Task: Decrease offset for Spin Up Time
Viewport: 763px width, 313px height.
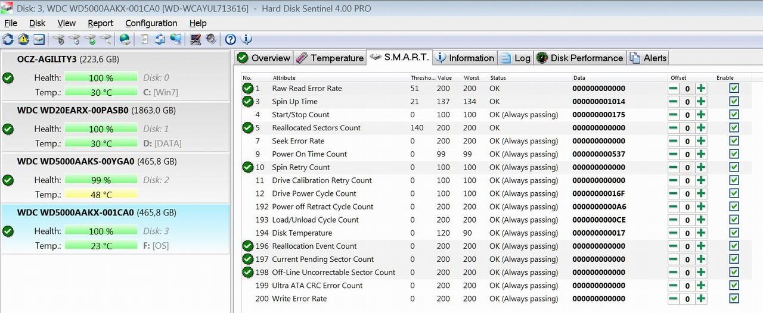Action: [673, 101]
